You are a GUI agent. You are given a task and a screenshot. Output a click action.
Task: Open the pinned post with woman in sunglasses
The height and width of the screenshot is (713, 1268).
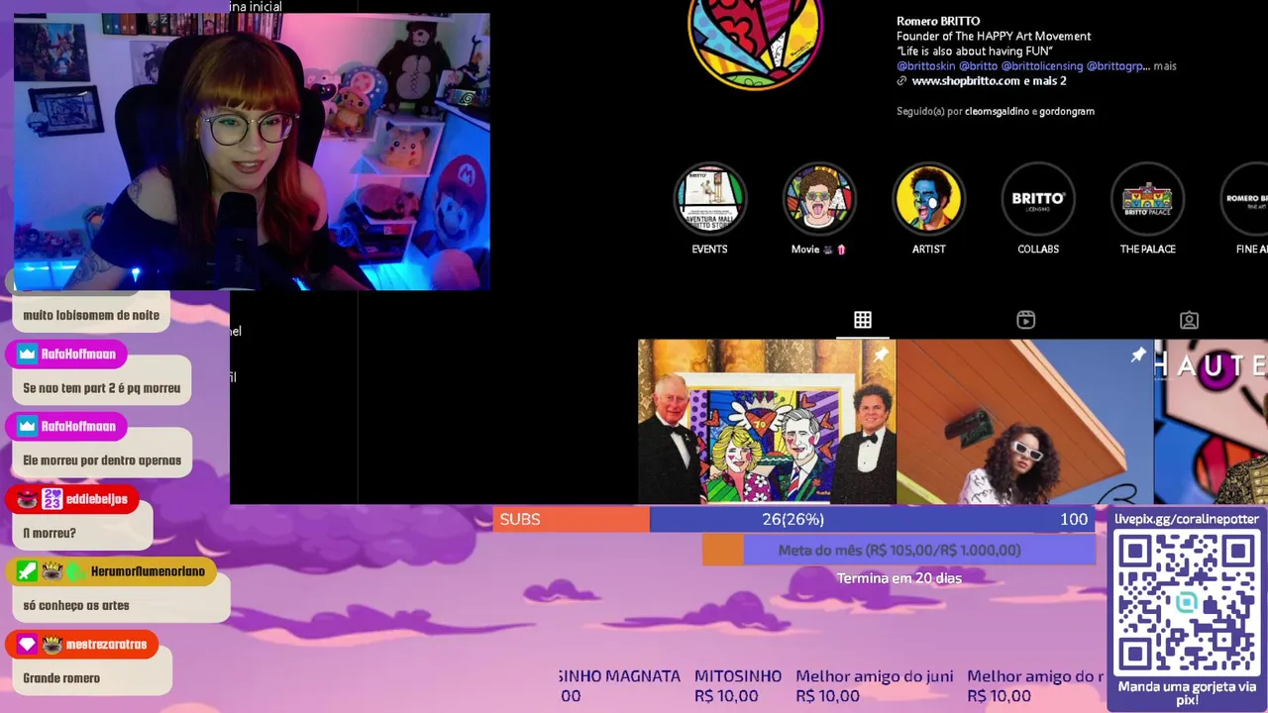click(x=1025, y=422)
